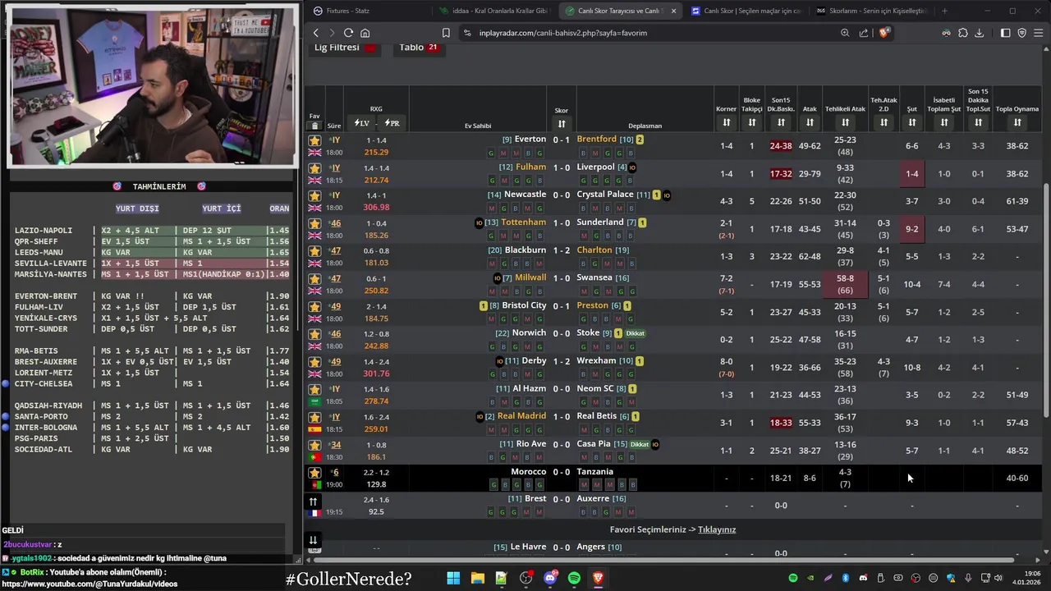Sort by Skor column arrows

click(562, 124)
